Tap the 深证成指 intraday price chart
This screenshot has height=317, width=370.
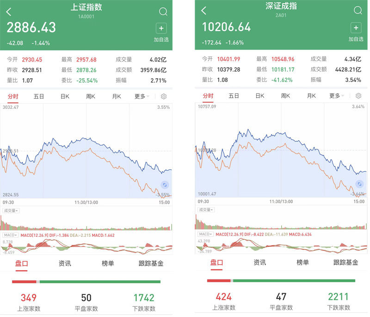coord(281,150)
